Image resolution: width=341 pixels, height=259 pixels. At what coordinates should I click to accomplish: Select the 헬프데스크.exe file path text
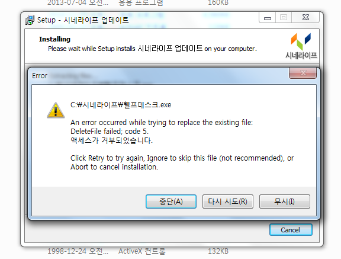(121, 105)
